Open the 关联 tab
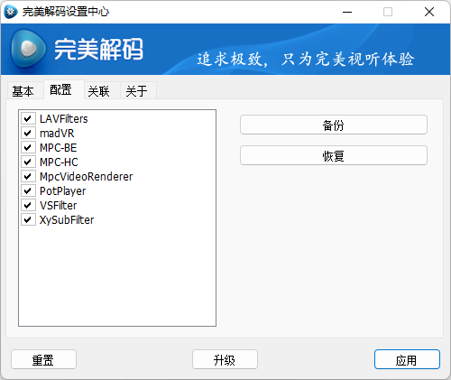The height and width of the screenshot is (380, 451). 102,91
